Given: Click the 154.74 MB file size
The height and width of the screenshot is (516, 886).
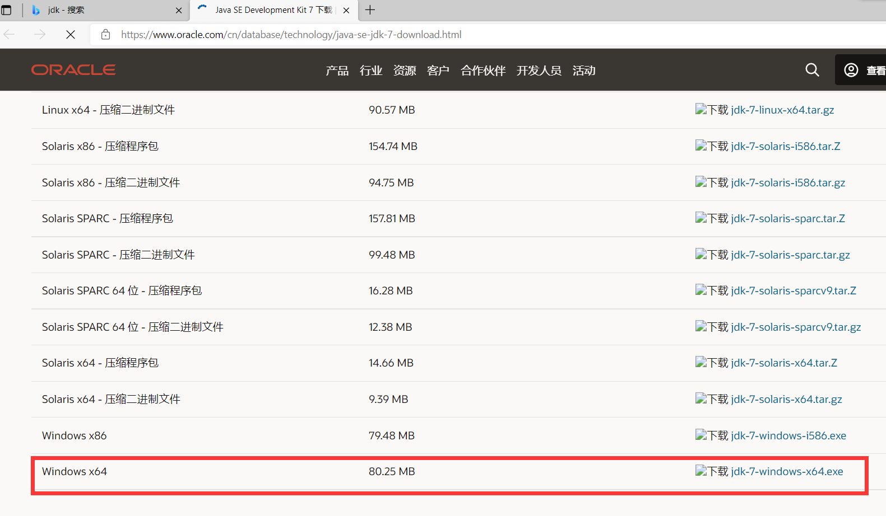Looking at the screenshot, I should (x=393, y=147).
